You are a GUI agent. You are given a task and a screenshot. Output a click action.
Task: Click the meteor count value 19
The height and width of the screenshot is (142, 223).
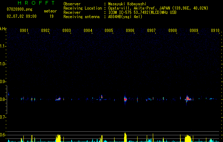coord(51,16)
